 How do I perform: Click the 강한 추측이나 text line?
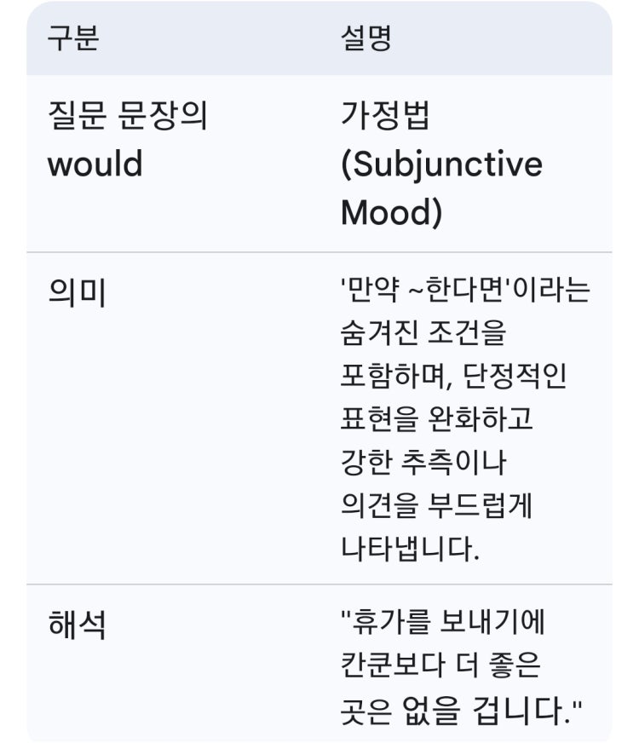pyautogui.click(x=423, y=462)
